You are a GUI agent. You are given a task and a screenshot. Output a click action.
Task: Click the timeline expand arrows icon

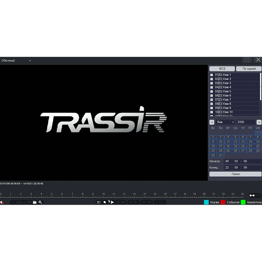[x=252, y=195]
